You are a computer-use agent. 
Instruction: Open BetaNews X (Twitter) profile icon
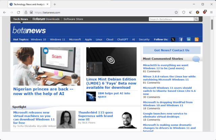click(x=173, y=39)
